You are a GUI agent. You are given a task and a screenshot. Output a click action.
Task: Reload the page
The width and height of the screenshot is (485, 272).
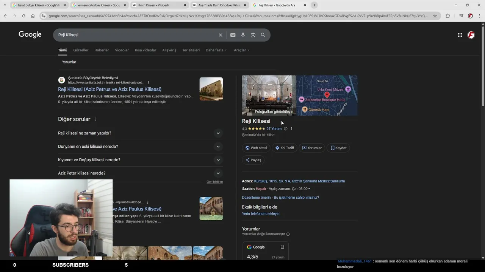pos(23,16)
